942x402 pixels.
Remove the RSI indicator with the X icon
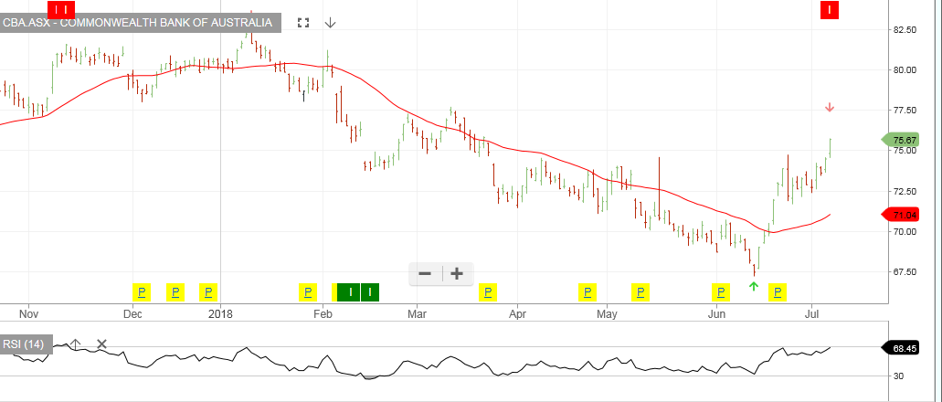tap(102, 344)
